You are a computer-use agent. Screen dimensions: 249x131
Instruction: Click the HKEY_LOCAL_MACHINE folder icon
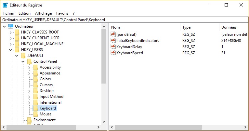(17, 44)
